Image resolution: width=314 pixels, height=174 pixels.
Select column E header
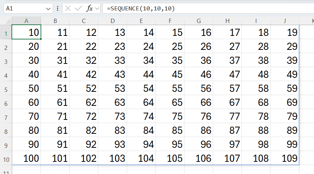[141, 21]
